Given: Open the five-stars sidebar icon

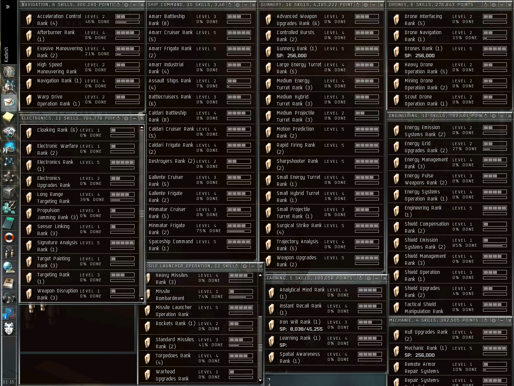Looking at the screenshot, I should 9,177.
